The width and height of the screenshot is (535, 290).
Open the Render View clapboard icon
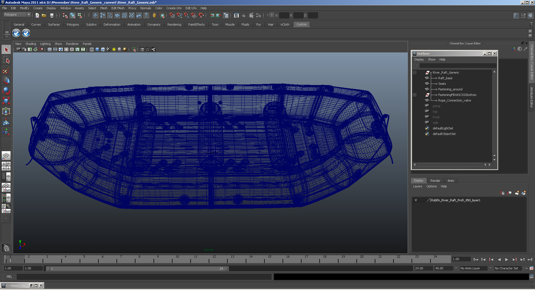click(236, 15)
